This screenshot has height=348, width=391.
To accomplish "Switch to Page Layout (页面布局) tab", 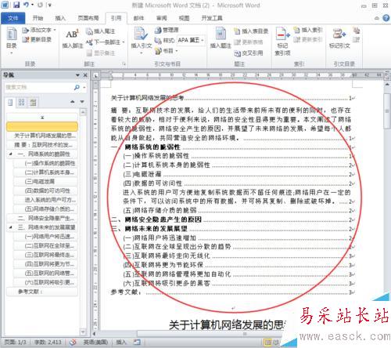I will (x=88, y=18).
